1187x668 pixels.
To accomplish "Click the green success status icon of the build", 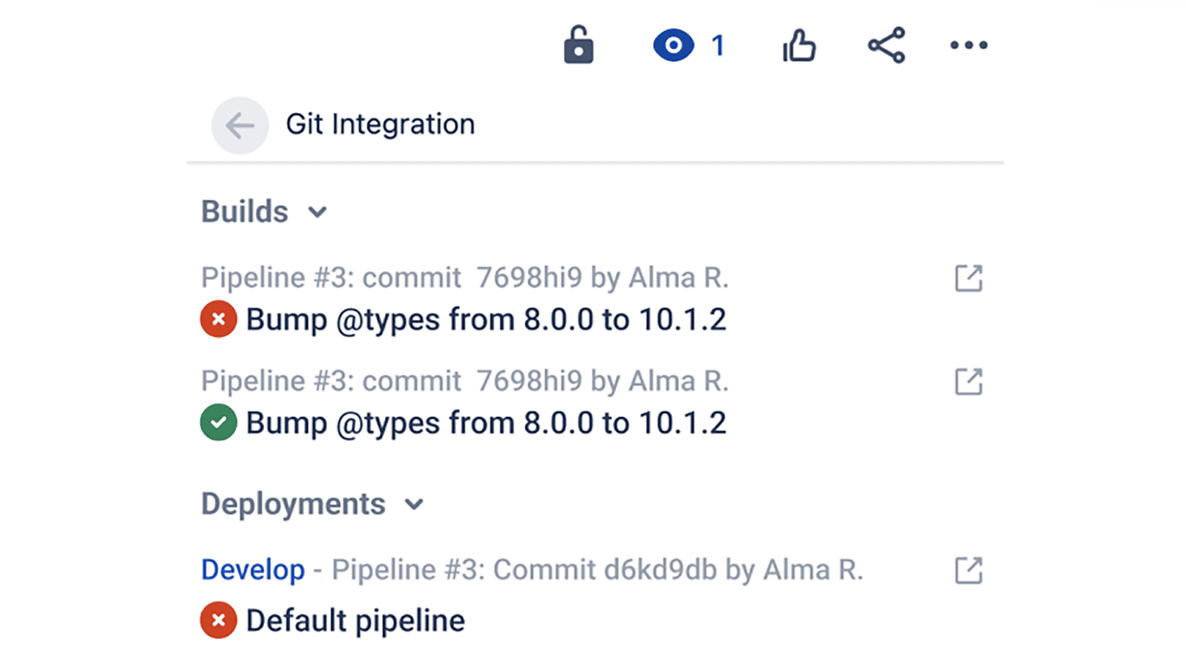I will 219,422.
